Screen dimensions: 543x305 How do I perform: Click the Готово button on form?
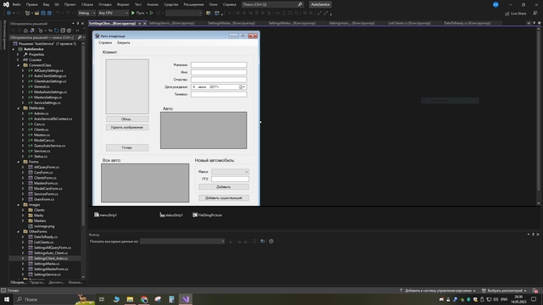127,147
